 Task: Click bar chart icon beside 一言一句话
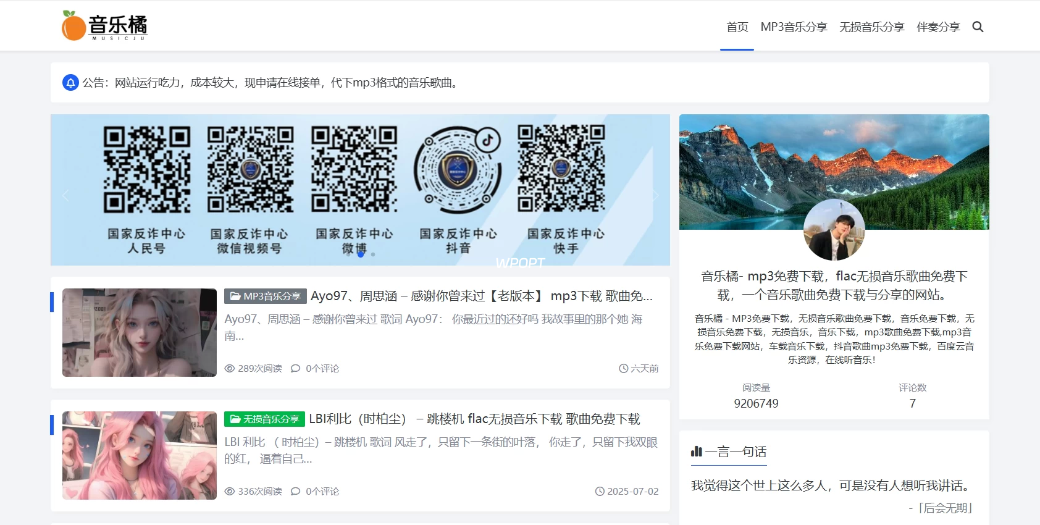click(697, 451)
